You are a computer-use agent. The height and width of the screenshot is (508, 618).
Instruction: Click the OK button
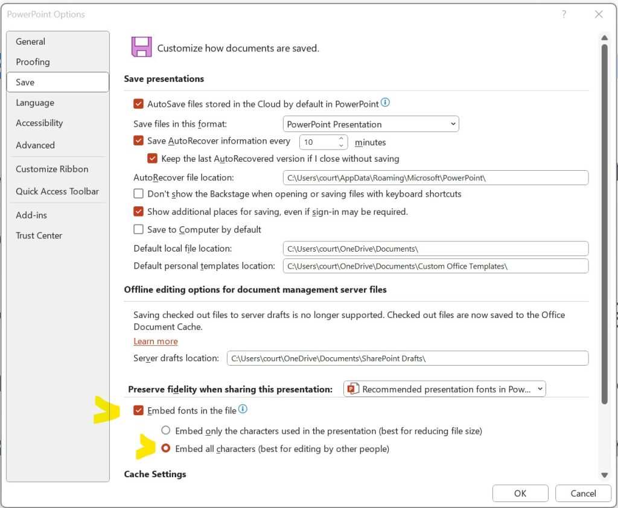point(520,493)
